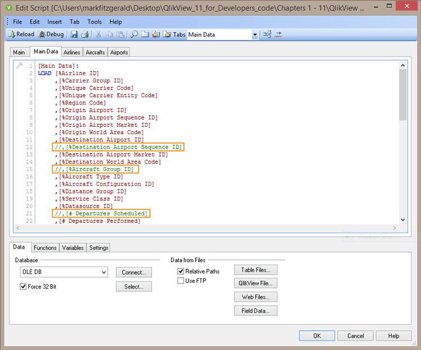Click the Cut scissors icon
Image resolution: width=421 pixels, height=350 pixels.
(x=99, y=34)
